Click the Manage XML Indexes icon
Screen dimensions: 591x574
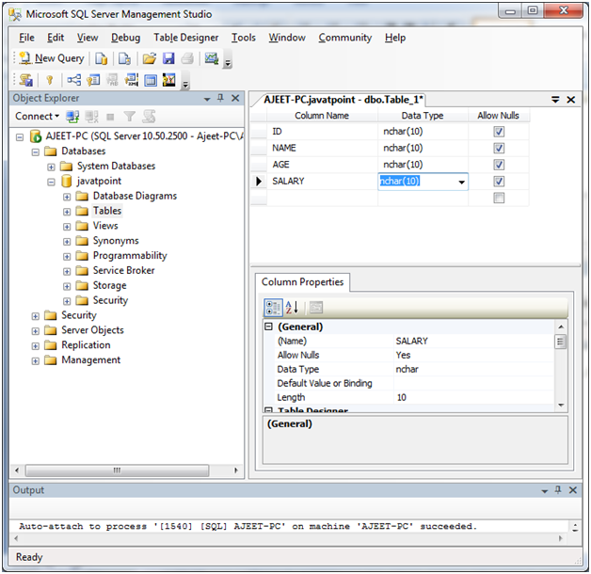(131, 80)
